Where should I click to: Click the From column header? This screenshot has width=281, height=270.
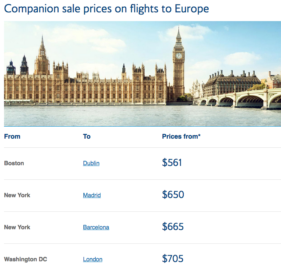click(x=12, y=136)
